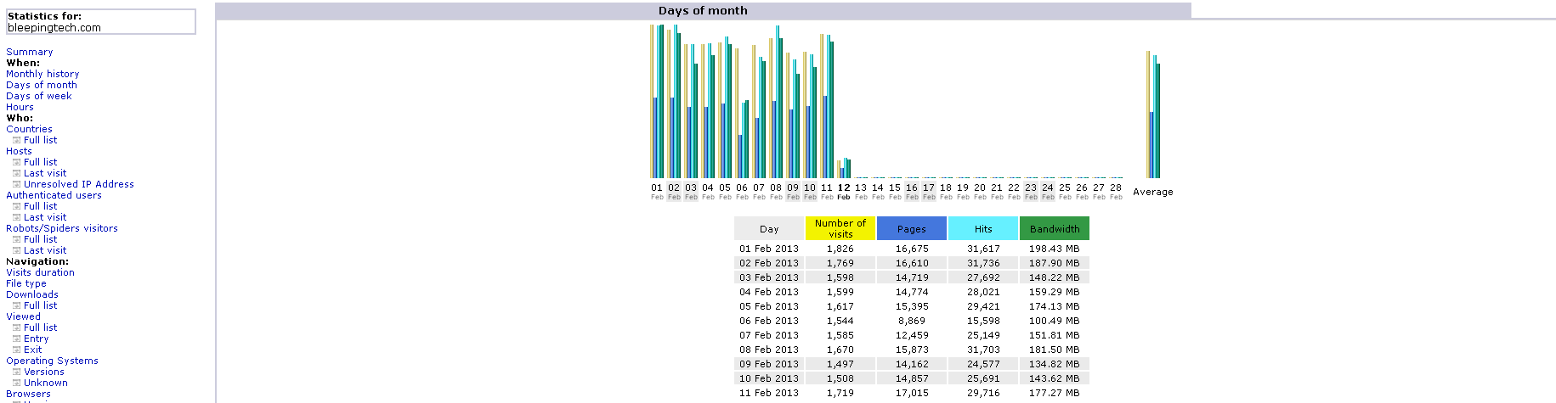Open Full list under Countries

(x=40, y=140)
